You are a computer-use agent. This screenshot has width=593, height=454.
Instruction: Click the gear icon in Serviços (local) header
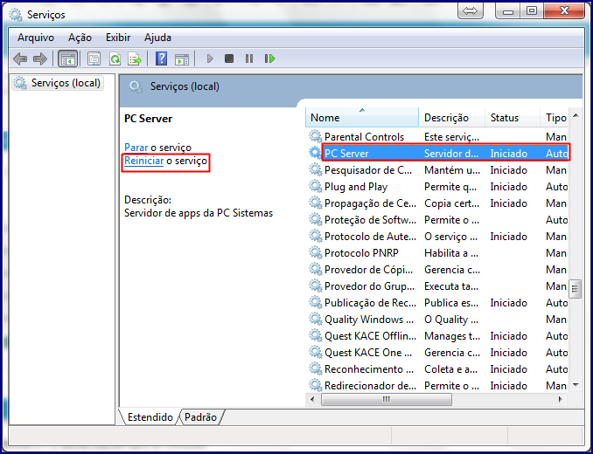pos(136,86)
